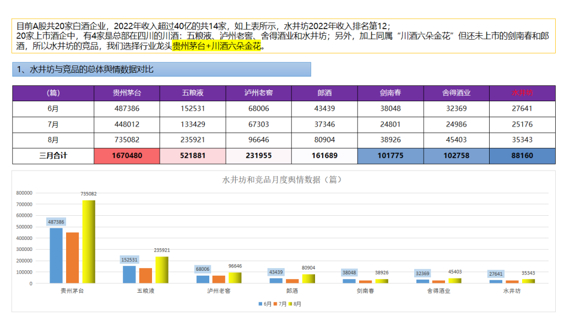Select the 235921 data label in chart

click(161, 250)
